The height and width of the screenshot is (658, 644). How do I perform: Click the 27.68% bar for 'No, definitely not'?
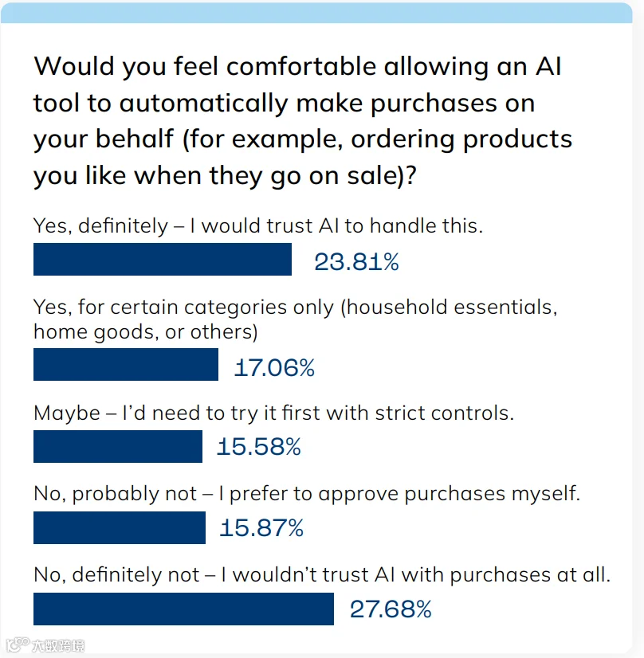184,609
